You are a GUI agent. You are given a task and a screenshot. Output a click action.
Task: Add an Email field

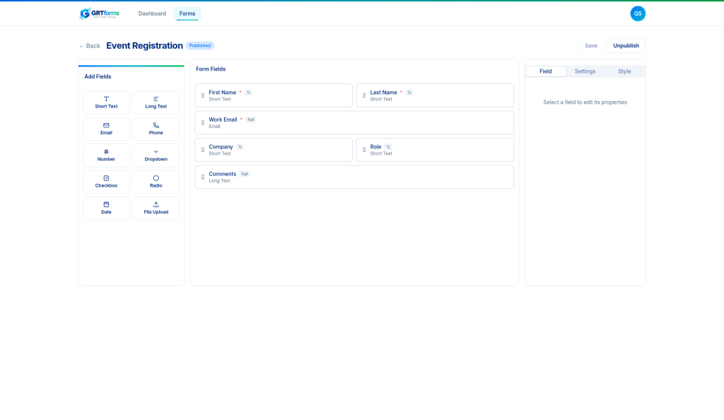(x=106, y=129)
